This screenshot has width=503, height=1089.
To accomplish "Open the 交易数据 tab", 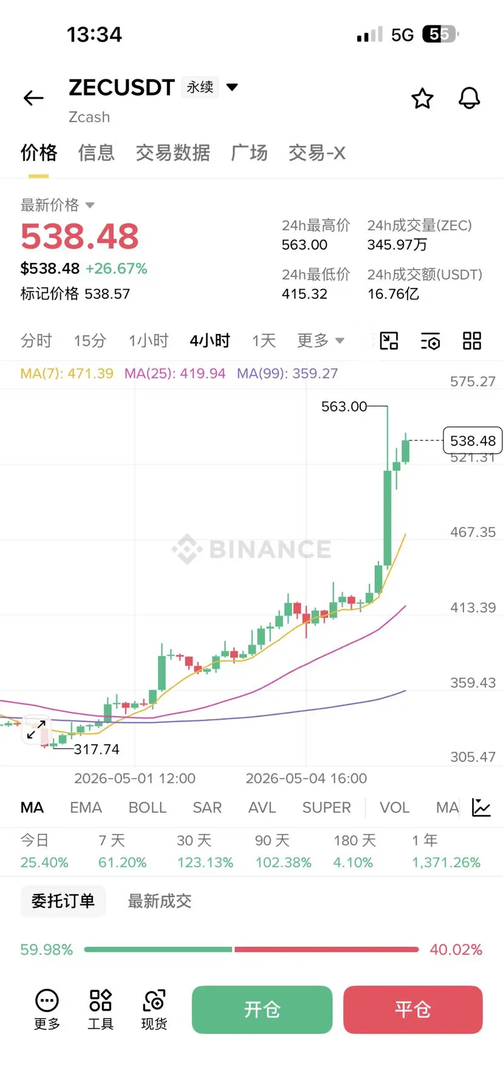I will pyautogui.click(x=173, y=153).
